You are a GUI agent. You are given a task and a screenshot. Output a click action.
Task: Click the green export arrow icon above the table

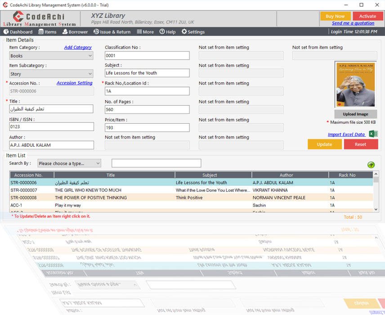[x=371, y=165]
